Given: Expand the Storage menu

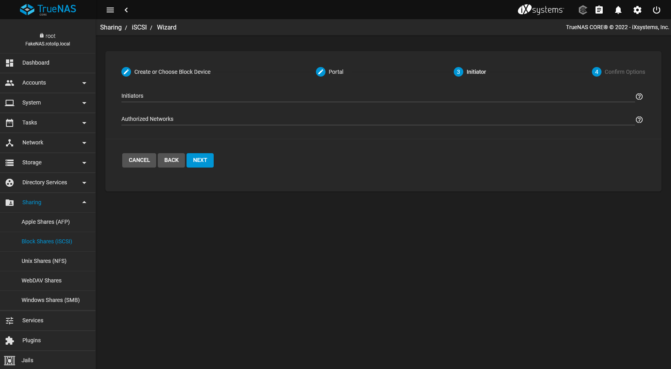Looking at the screenshot, I should point(48,163).
